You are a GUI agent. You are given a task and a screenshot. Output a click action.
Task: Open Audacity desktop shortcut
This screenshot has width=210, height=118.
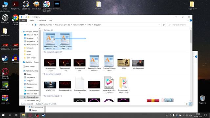[15, 59]
